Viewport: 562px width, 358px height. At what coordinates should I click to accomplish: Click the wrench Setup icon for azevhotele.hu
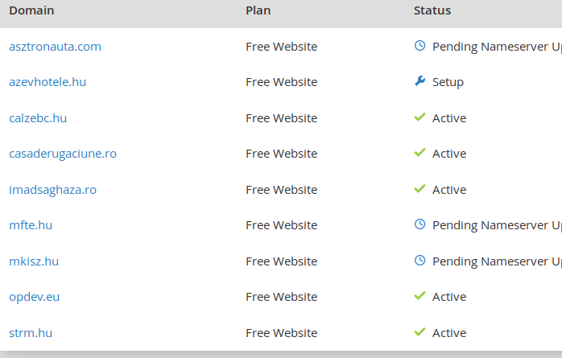point(419,81)
